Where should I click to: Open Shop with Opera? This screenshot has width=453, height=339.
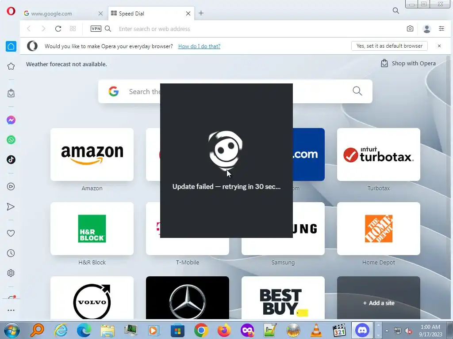(408, 64)
